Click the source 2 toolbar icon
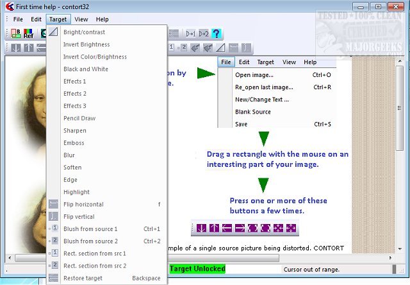The height and width of the screenshot is (285, 410). [183, 47]
